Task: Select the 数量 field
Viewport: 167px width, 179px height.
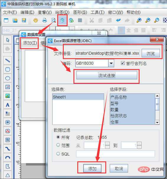Action: [132, 110]
